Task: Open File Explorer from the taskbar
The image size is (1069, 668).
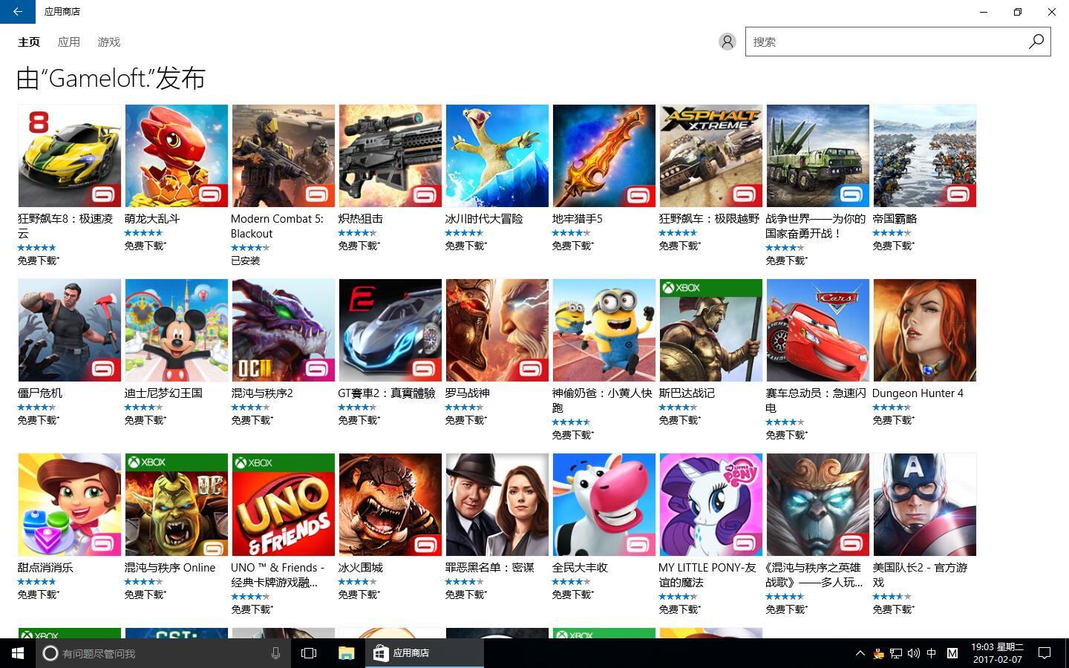Action: (x=346, y=653)
